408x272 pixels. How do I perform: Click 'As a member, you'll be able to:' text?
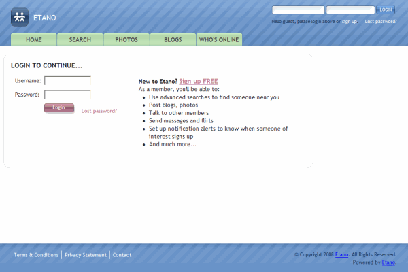[x=179, y=89]
